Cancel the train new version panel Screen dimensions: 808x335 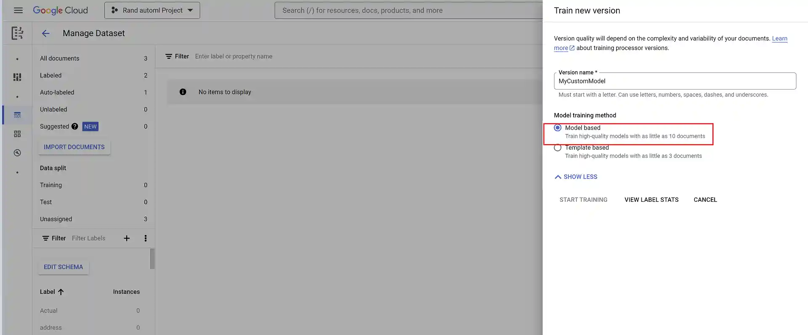click(705, 200)
